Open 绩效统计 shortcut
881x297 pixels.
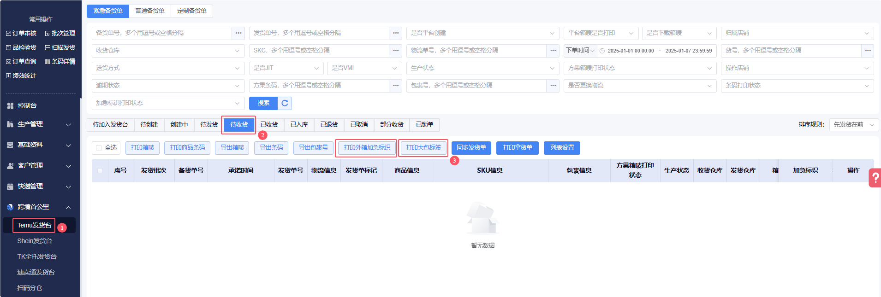[x=21, y=76]
